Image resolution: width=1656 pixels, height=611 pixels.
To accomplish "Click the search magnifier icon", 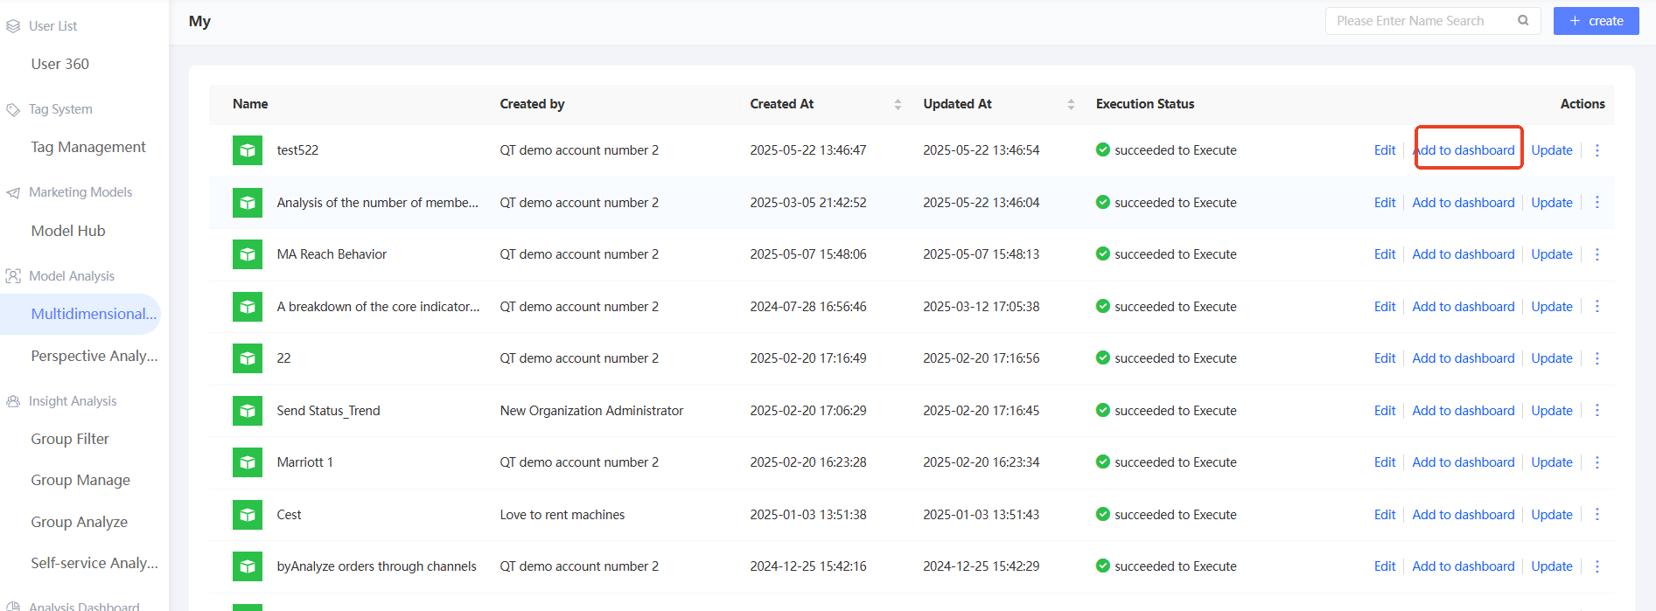I will pyautogui.click(x=1523, y=21).
